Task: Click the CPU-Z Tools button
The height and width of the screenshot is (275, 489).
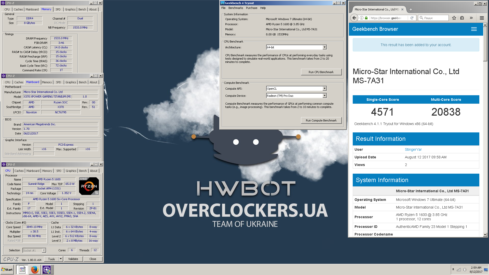Action: pos(51,259)
